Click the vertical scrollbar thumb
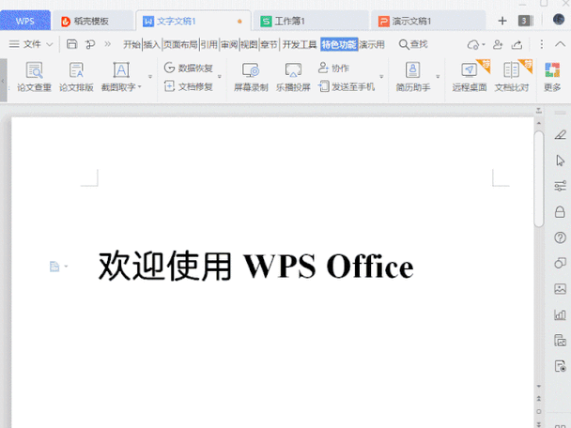 pos(539,179)
